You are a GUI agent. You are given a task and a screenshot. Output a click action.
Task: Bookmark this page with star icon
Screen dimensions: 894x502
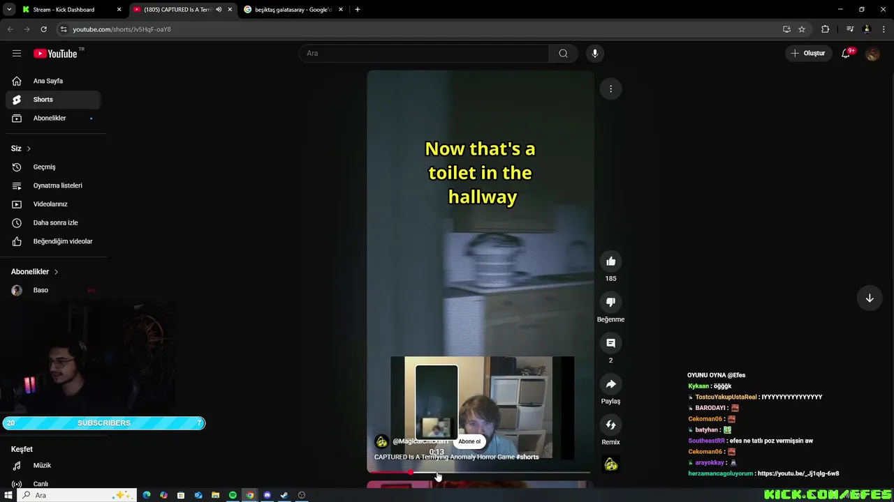tap(802, 29)
